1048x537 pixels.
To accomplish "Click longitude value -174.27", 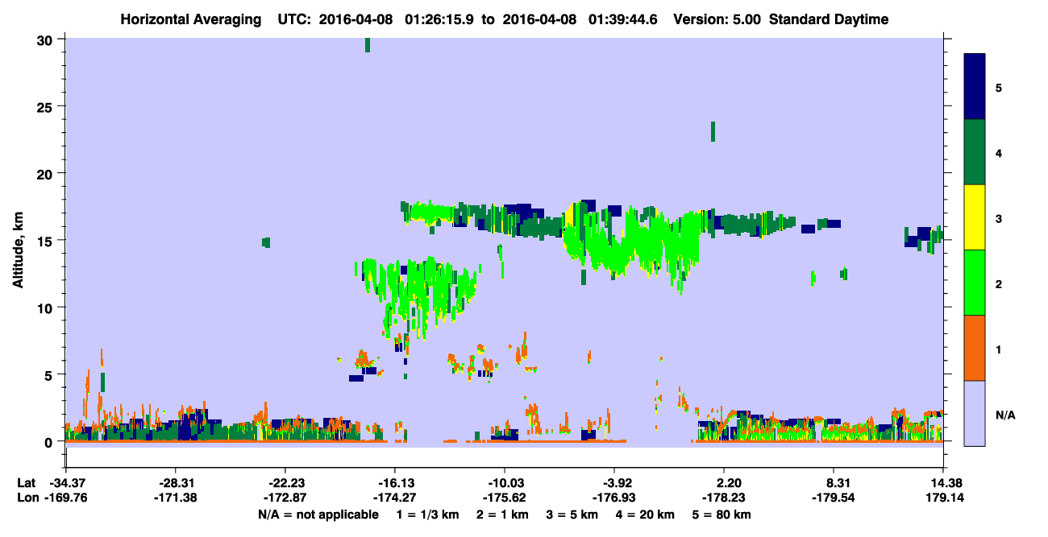I will 394,498.
